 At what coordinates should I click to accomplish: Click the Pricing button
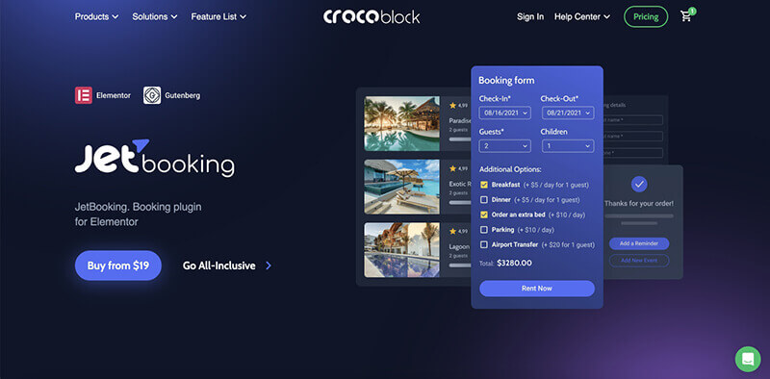click(x=646, y=16)
